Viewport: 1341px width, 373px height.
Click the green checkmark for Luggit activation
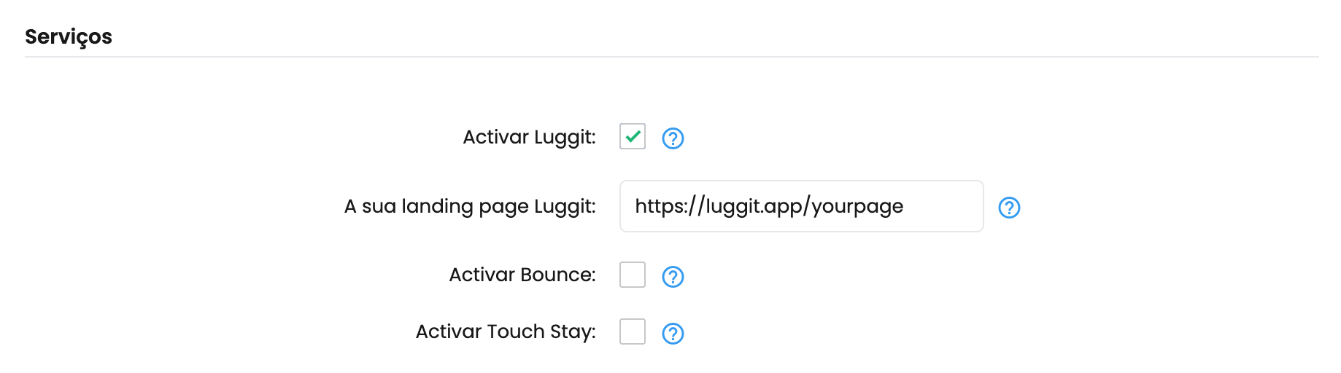(x=633, y=136)
